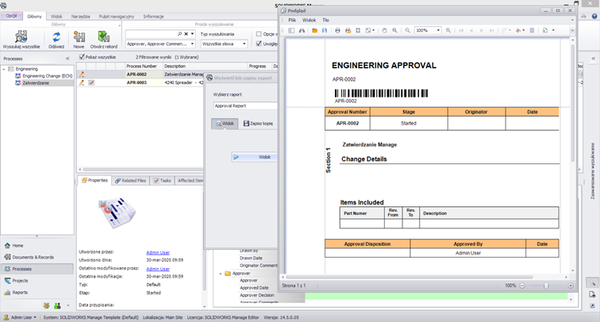The image size is (600, 322).
Task: Click the Widok play button
Action: (254, 157)
